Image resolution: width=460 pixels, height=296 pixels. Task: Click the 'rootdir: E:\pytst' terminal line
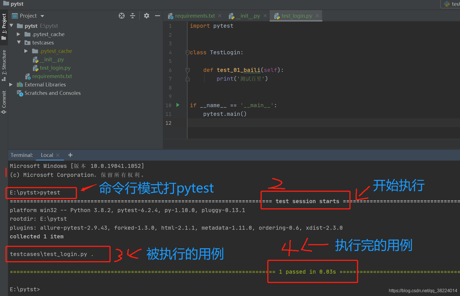(38, 219)
